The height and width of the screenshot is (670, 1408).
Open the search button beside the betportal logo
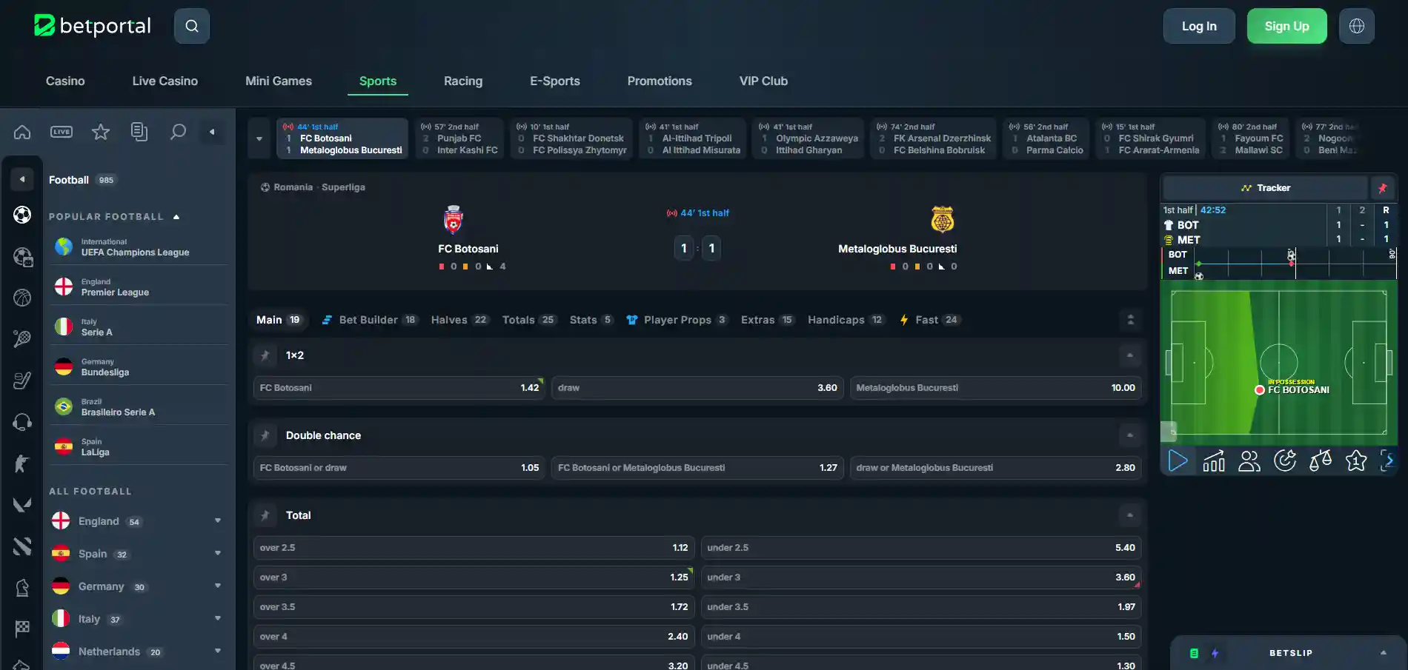192,26
